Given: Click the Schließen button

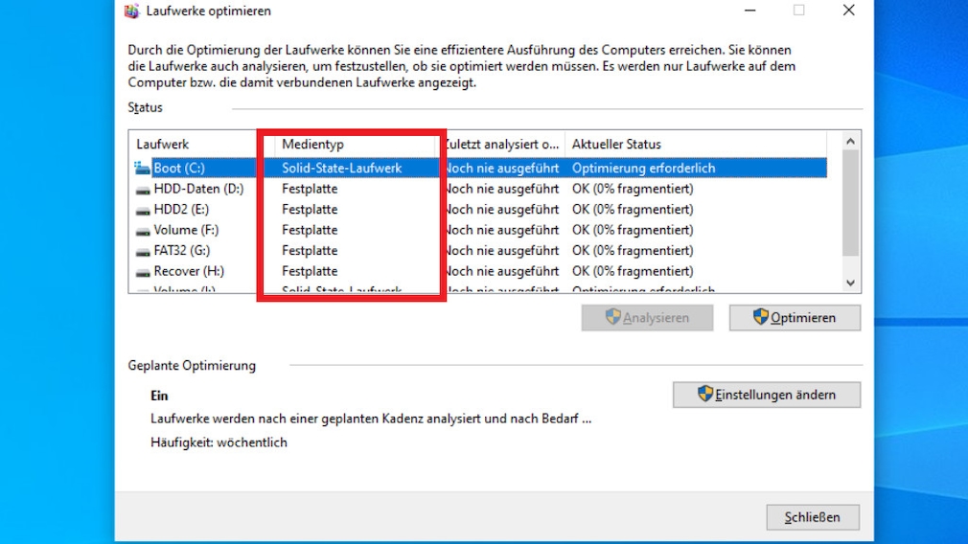Looking at the screenshot, I should [812, 517].
